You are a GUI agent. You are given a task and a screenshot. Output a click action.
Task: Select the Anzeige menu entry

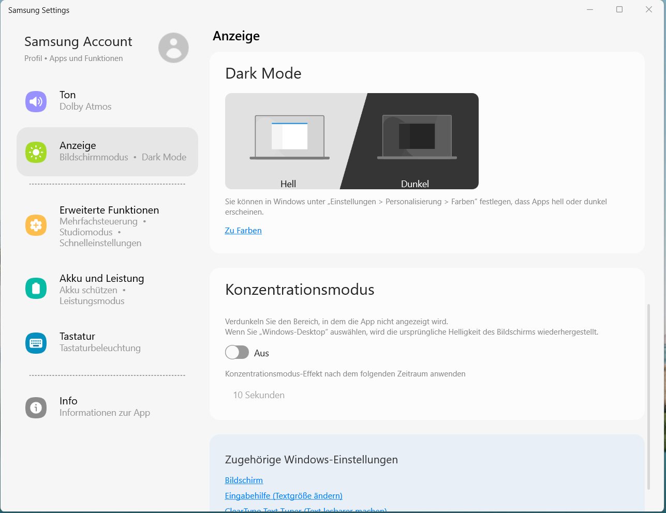coord(107,152)
